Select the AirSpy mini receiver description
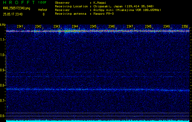This screenshot has height=122, width=192. point(127,10)
